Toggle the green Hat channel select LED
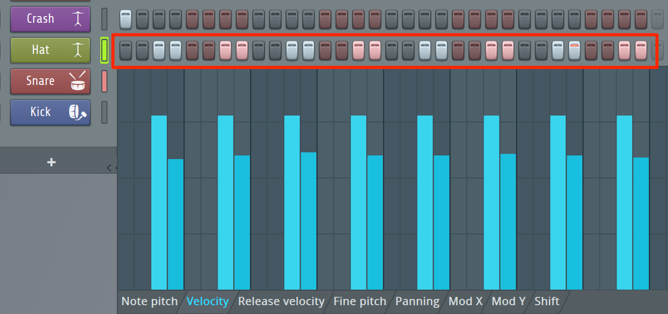Viewport: 668px width, 314px height. 104,50
